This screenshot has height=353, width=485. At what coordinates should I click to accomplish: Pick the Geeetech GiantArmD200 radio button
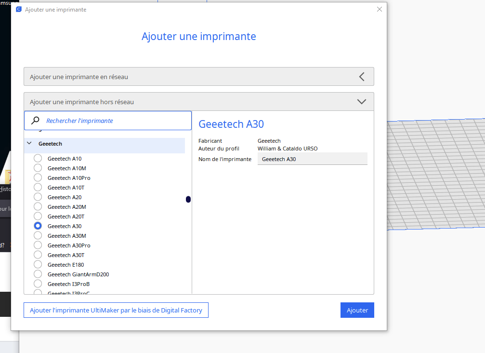point(38,274)
